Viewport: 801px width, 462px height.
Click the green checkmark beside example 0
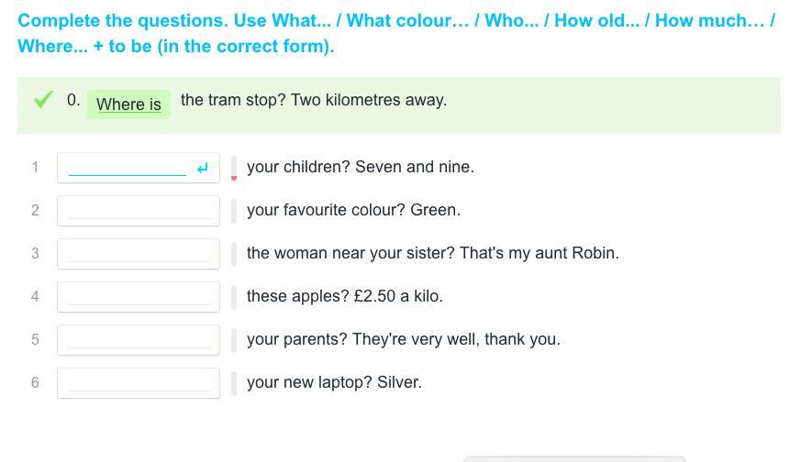[x=42, y=100]
